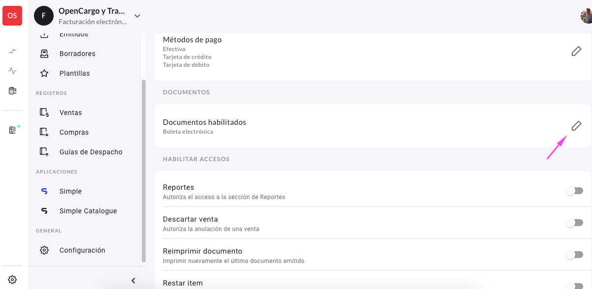This screenshot has height=289, width=592.
Task: Click the sidebar vertical scrollbar
Action: (144, 171)
